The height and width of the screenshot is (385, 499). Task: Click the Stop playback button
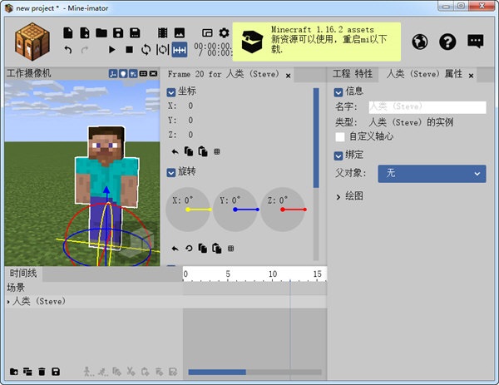130,50
